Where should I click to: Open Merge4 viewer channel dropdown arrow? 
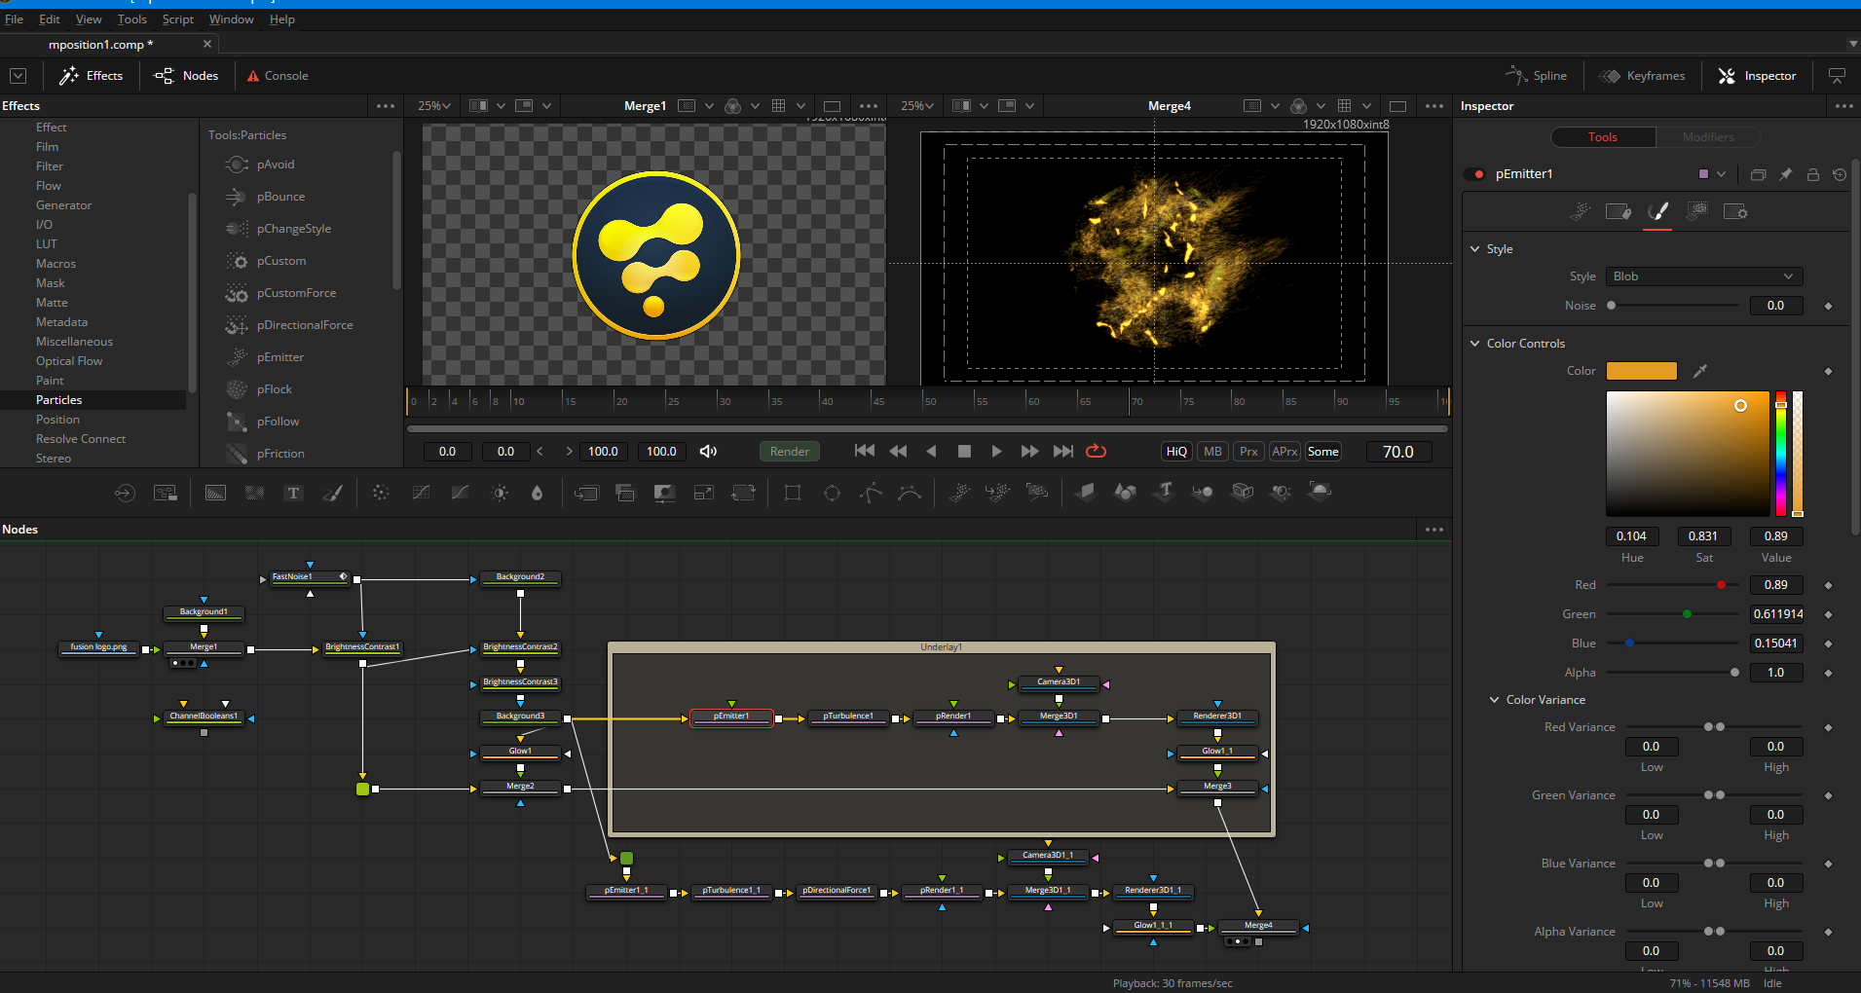point(1321,106)
